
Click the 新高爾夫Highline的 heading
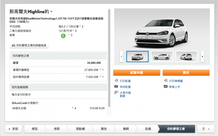[31, 11]
